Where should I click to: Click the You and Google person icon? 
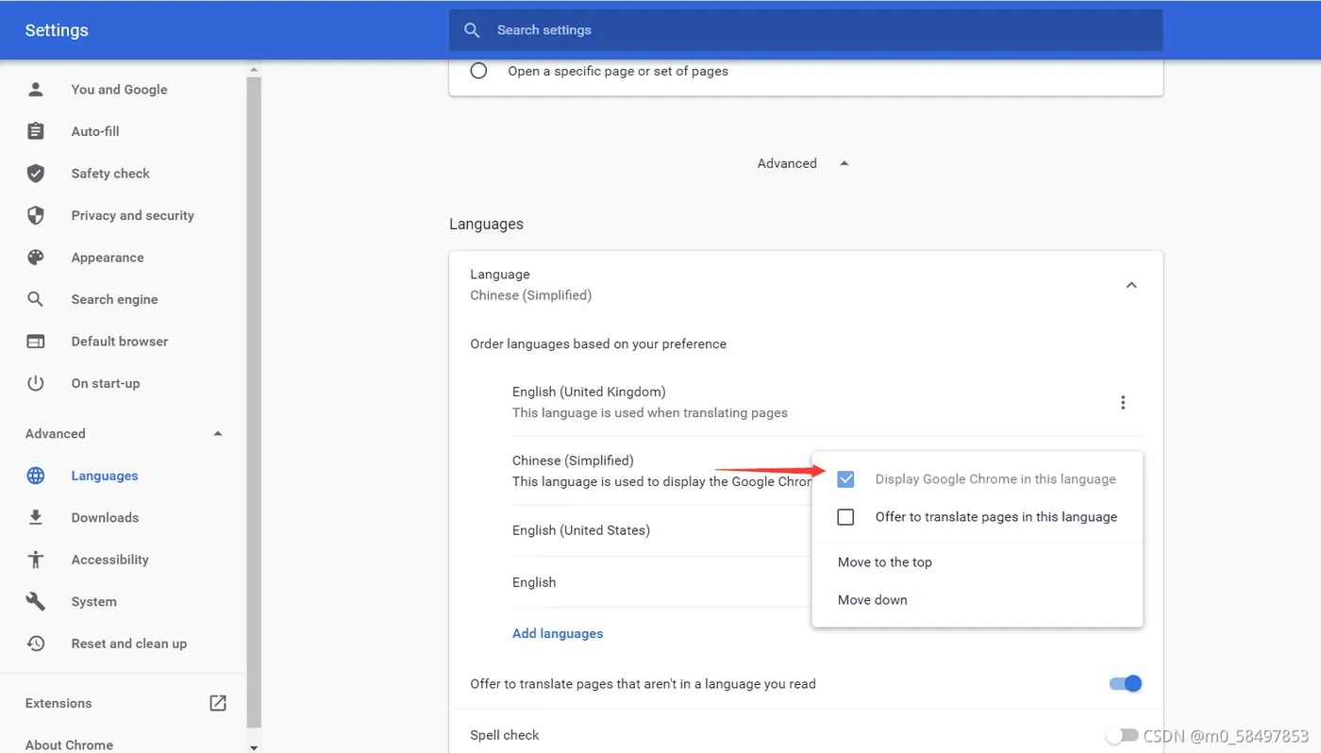pyautogui.click(x=36, y=90)
